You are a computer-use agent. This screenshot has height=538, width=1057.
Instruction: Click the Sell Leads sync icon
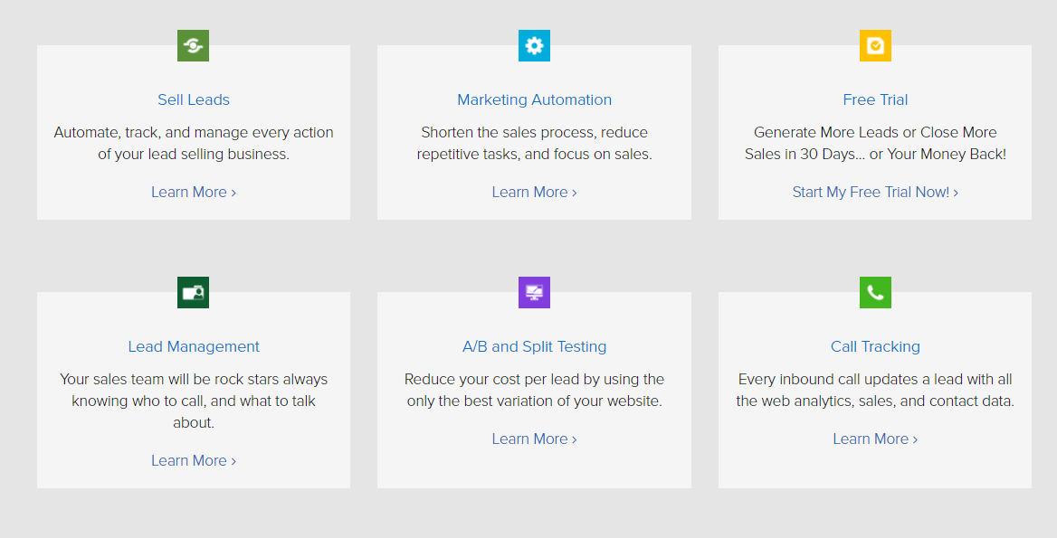pos(193,45)
